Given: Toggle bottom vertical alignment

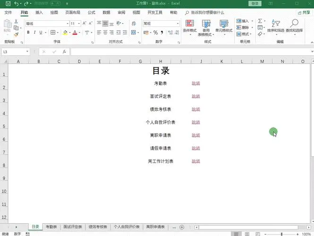Looking at the screenshot, I should click(111, 23).
